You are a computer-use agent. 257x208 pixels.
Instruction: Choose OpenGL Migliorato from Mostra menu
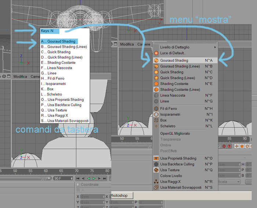[x=185, y=134]
